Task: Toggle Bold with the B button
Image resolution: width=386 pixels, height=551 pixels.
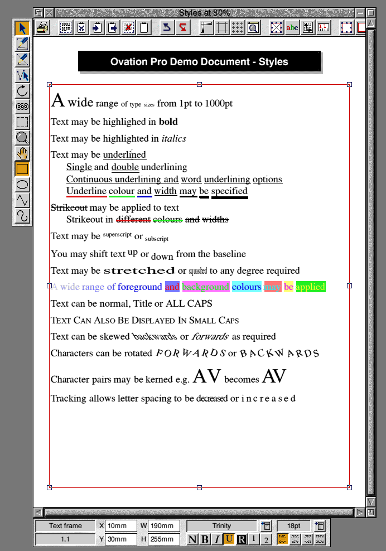Action: pyautogui.click(x=205, y=539)
